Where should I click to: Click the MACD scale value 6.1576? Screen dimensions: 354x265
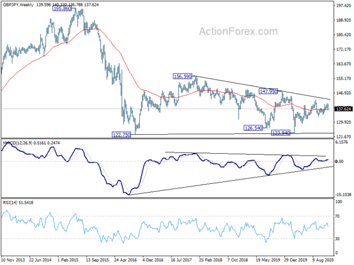tap(342, 142)
